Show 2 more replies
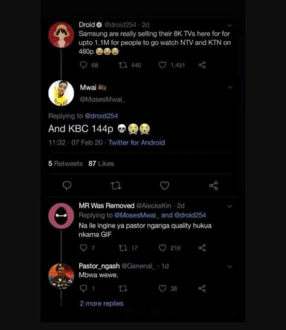The image size is (286, 330). [x=101, y=303]
